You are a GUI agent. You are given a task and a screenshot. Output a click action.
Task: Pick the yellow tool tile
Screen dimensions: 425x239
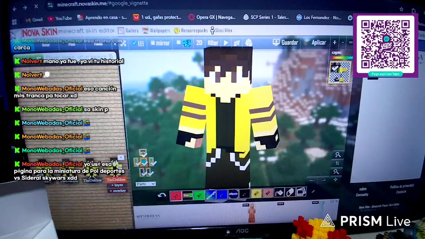click(x=256, y=194)
